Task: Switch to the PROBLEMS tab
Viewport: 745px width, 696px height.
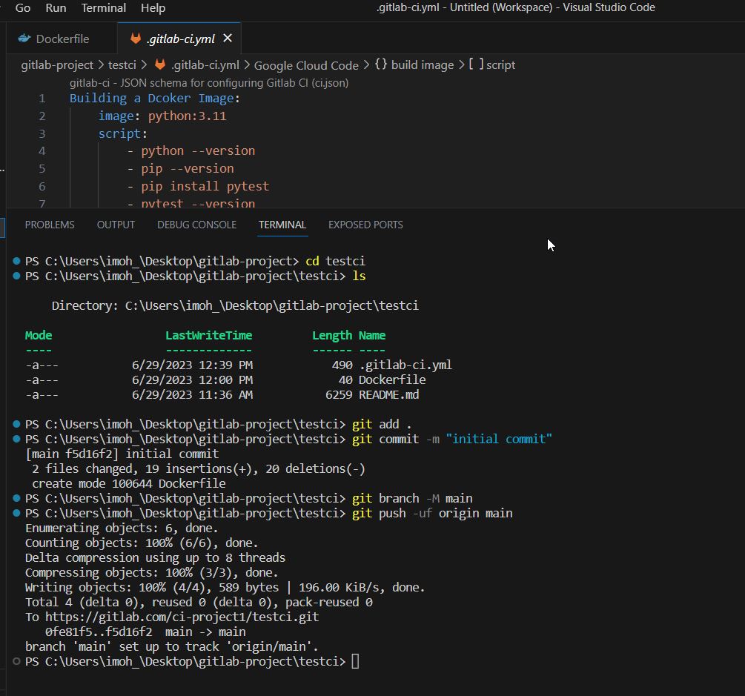Action: pos(49,224)
